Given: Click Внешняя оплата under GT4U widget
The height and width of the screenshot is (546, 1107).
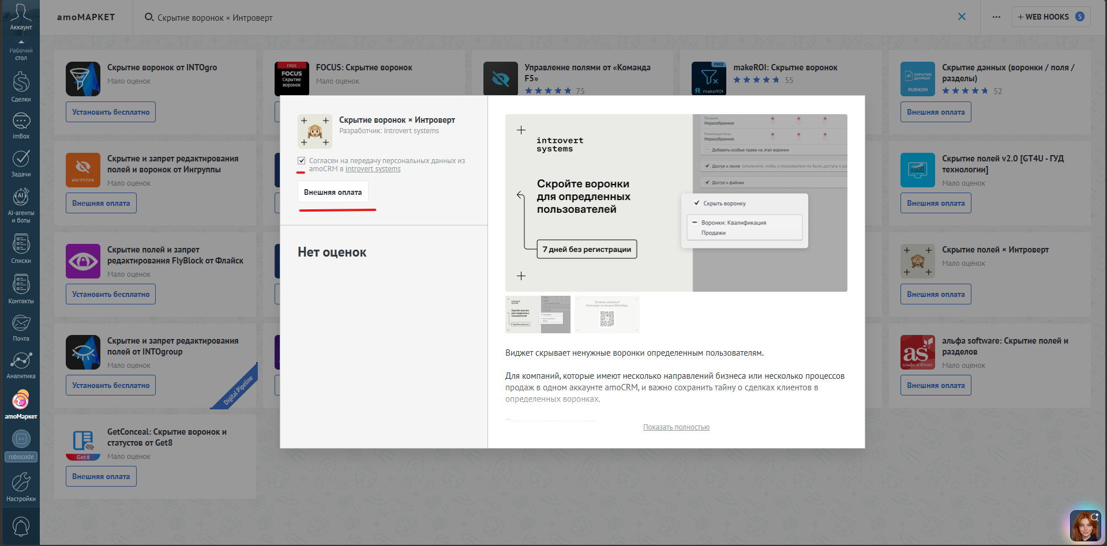Looking at the screenshot, I should click(936, 203).
